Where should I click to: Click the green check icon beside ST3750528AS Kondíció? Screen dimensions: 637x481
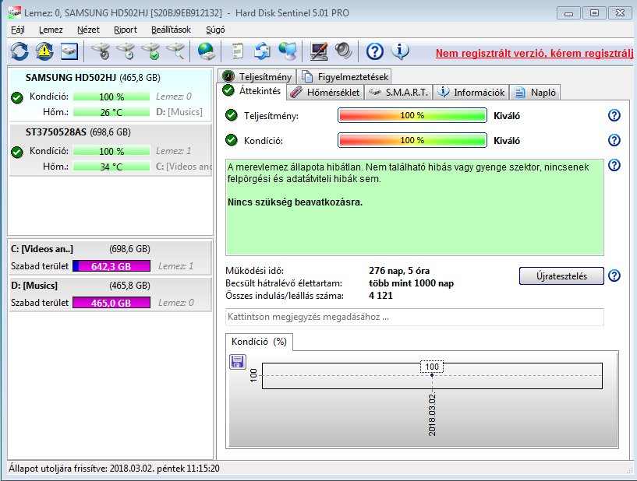click(17, 152)
